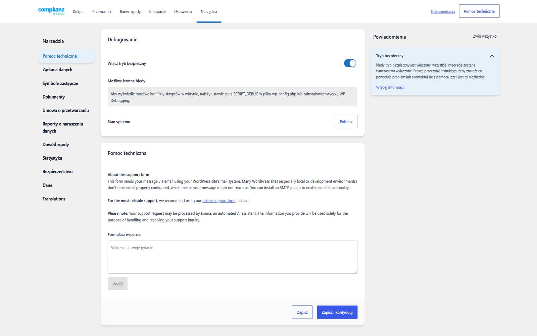Viewport: 537px width, 336px height.
Task: Focus the Formularz wsparcia text area
Action: [x=232, y=257]
